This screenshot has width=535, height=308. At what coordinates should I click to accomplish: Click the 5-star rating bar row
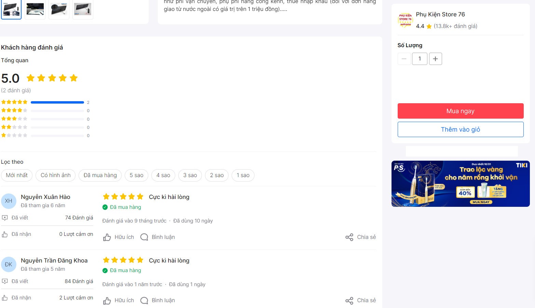(45, 102)
